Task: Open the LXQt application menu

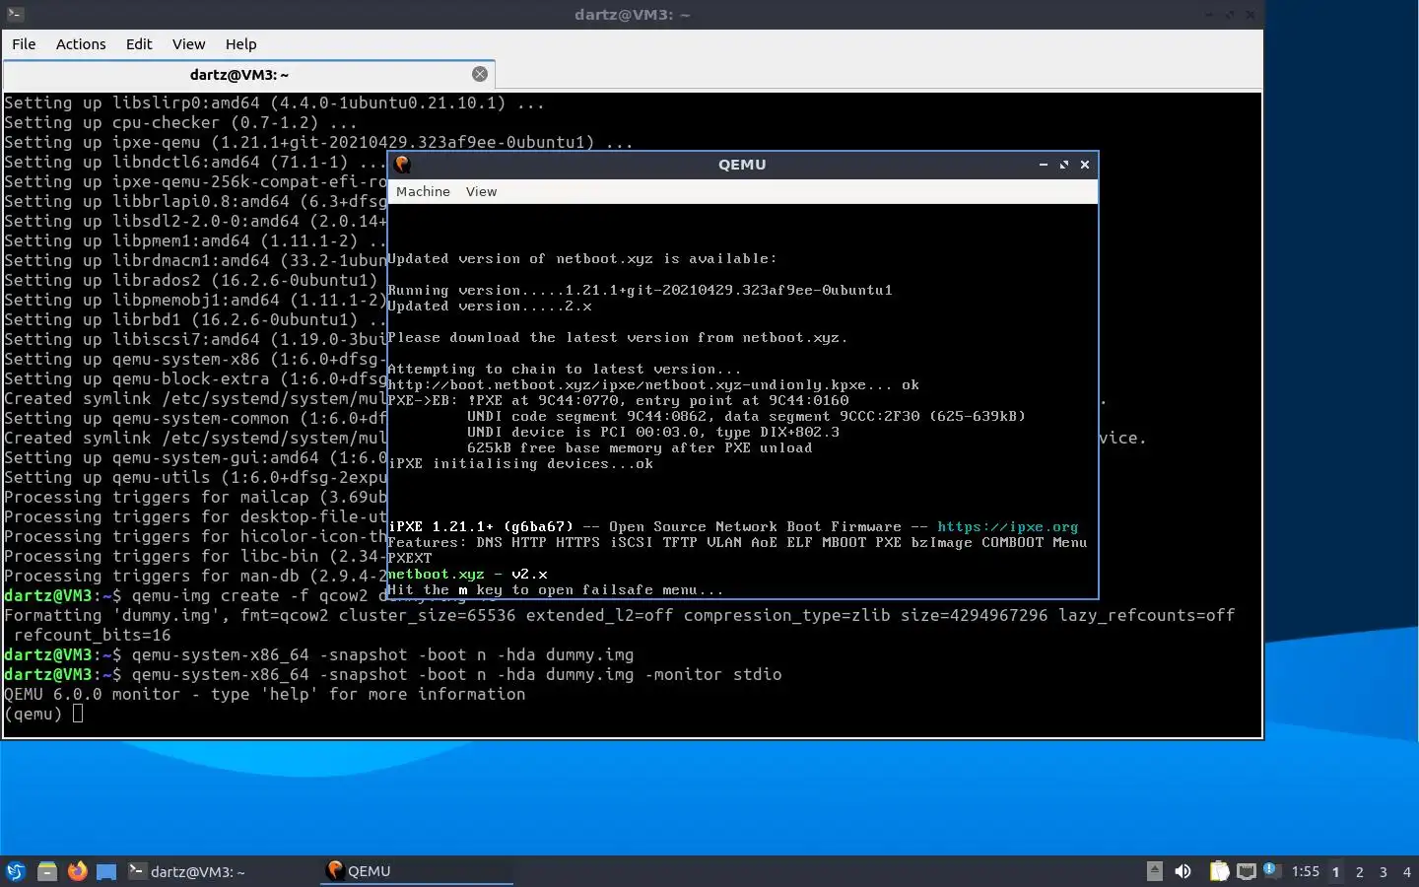Action: (16, 871)
